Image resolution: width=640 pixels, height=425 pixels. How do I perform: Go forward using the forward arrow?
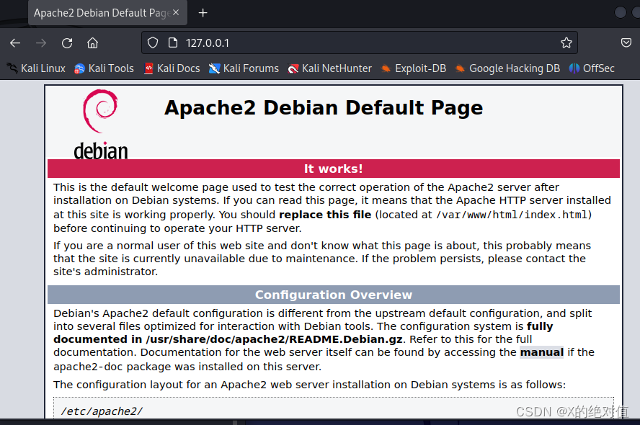click(x=41, y=42)
